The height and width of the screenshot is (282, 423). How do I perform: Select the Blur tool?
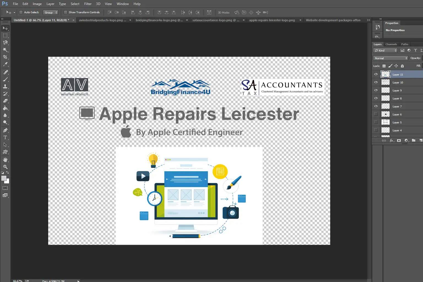pos(5,115)
